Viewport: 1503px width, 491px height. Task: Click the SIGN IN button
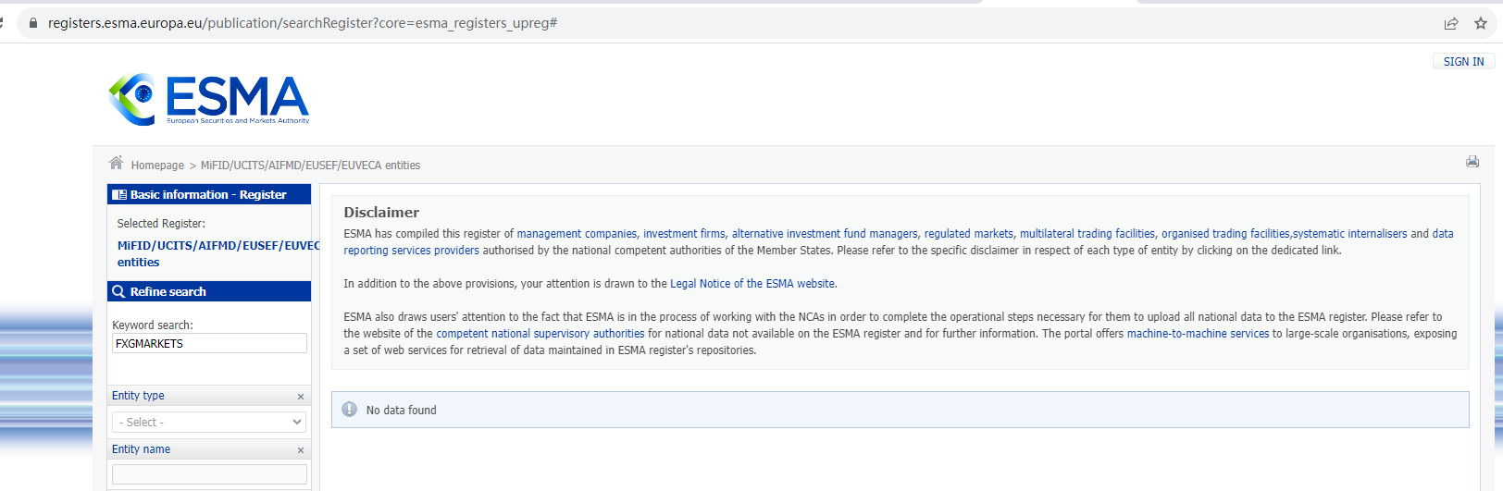tap(1463, 62)
